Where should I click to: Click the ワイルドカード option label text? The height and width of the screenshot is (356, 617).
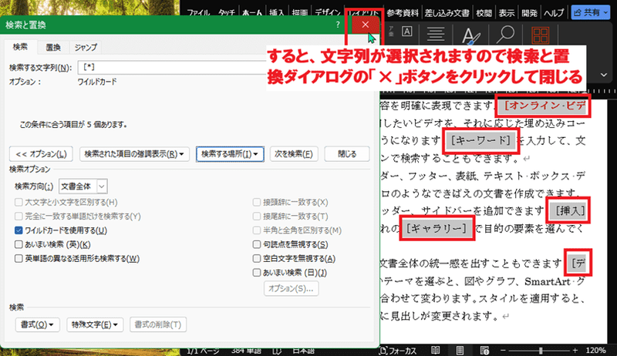click(x=97, y=82)
